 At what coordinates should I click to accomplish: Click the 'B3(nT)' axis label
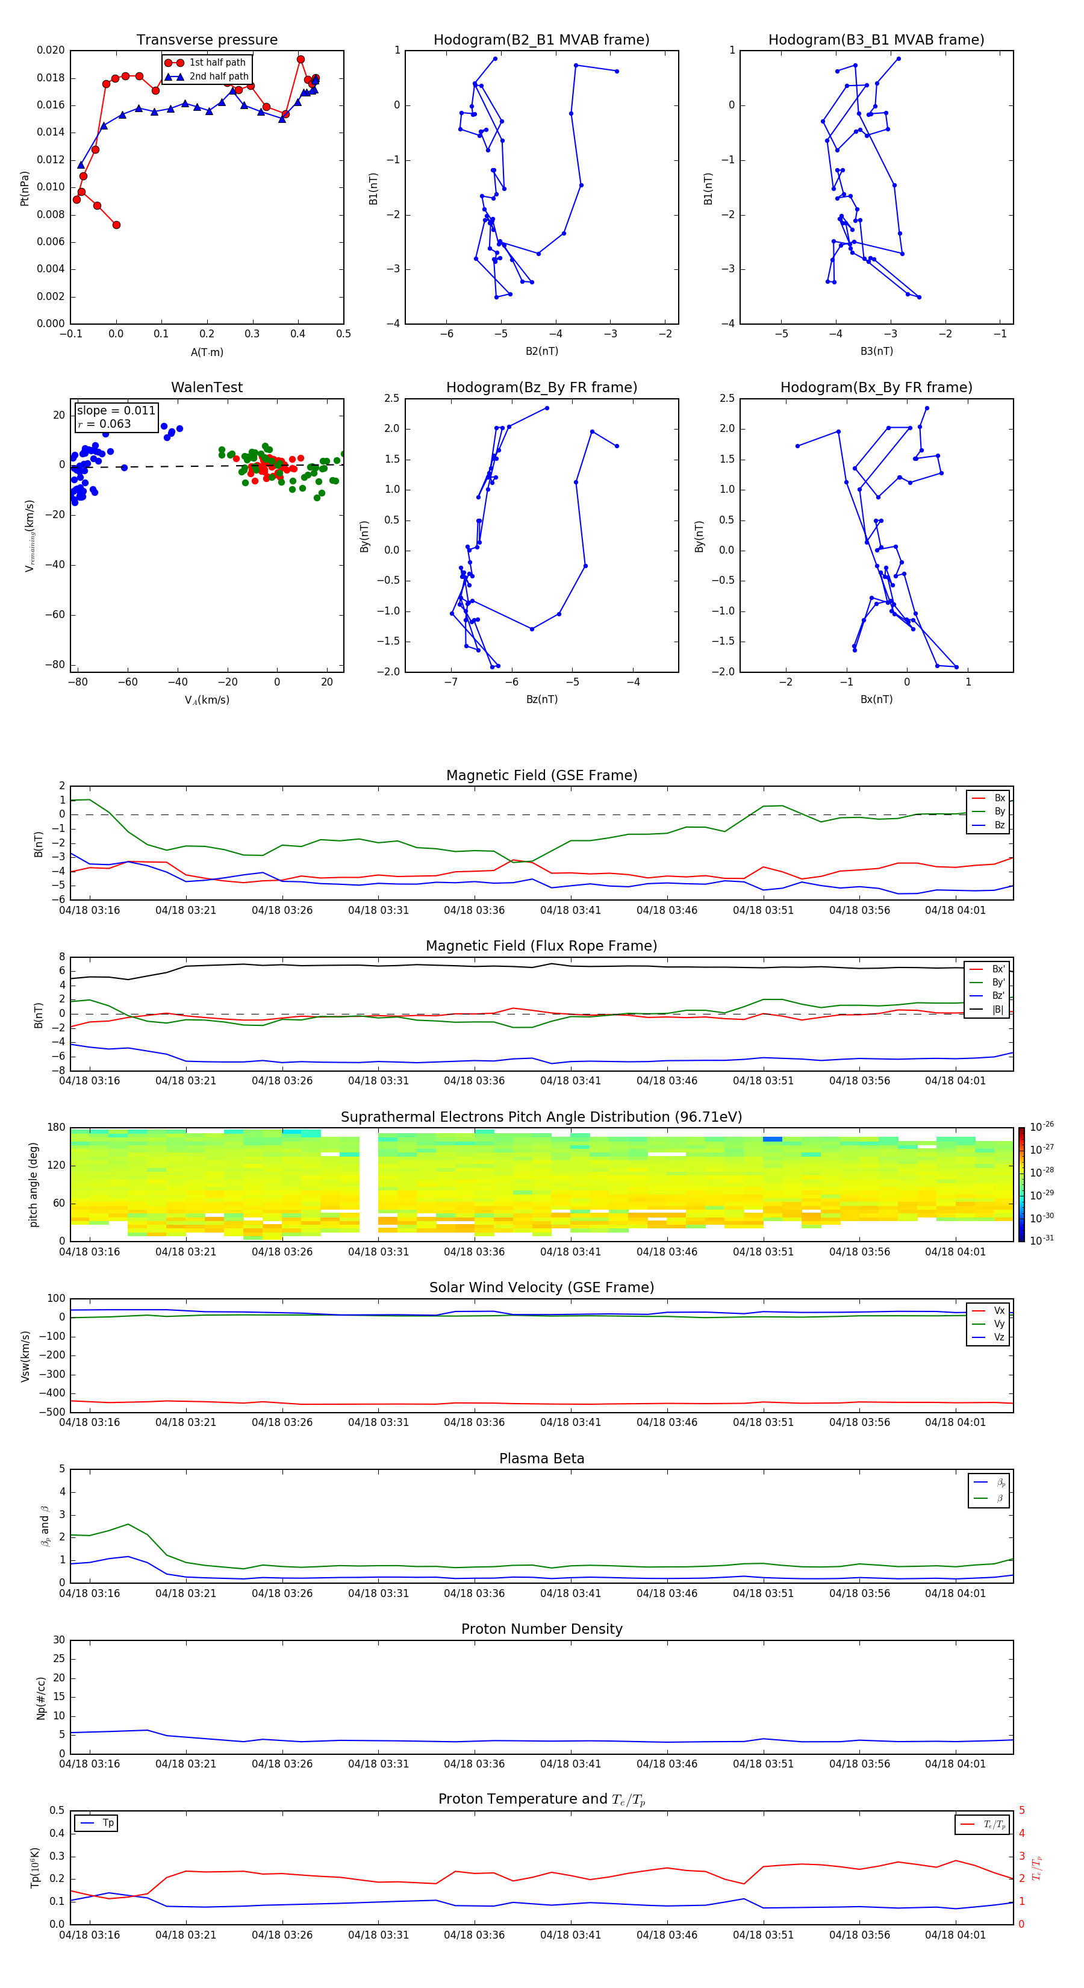(876, 351)
